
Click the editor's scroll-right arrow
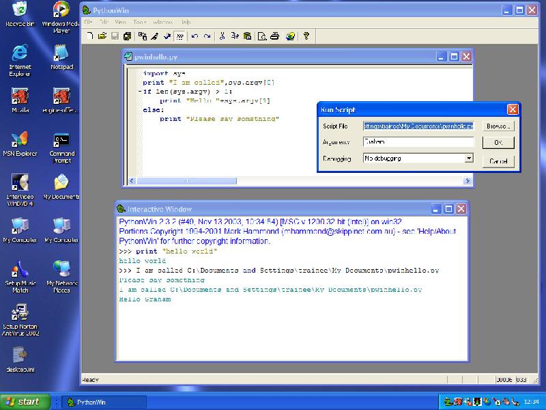468,181
